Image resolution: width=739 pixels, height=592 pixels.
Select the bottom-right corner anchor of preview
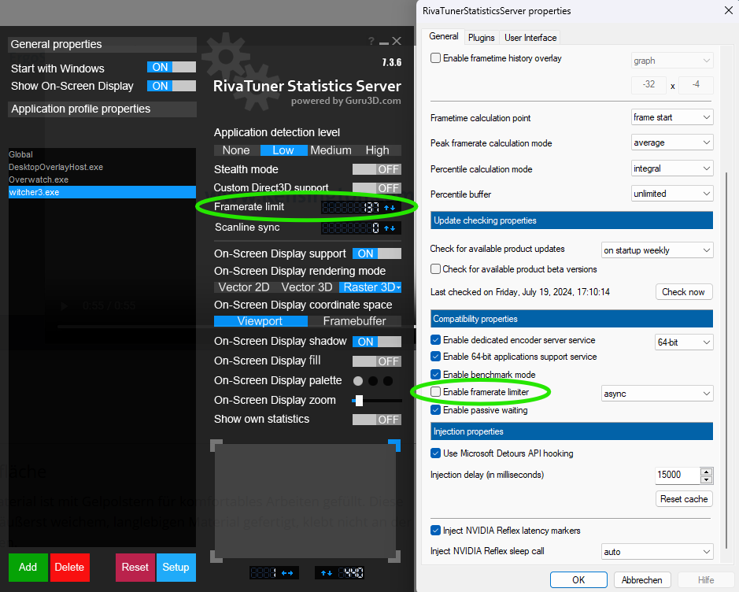coord(394,557)
